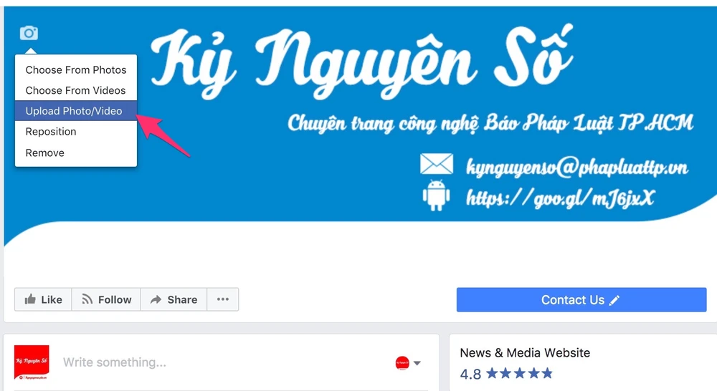Click the News & Media Website category
Screen dimensions: 717x391
525,352
